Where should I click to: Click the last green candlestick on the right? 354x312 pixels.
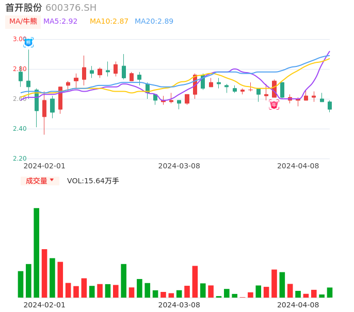330,105
